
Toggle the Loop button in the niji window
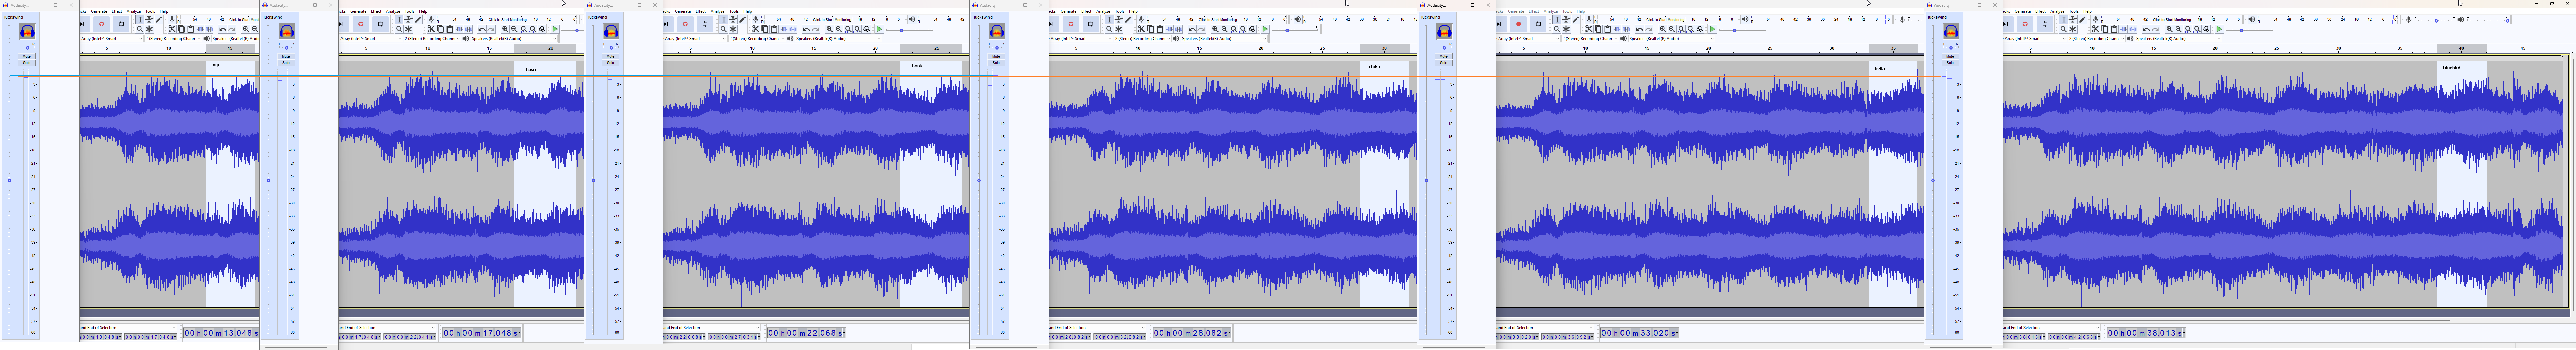click(121, 24)
